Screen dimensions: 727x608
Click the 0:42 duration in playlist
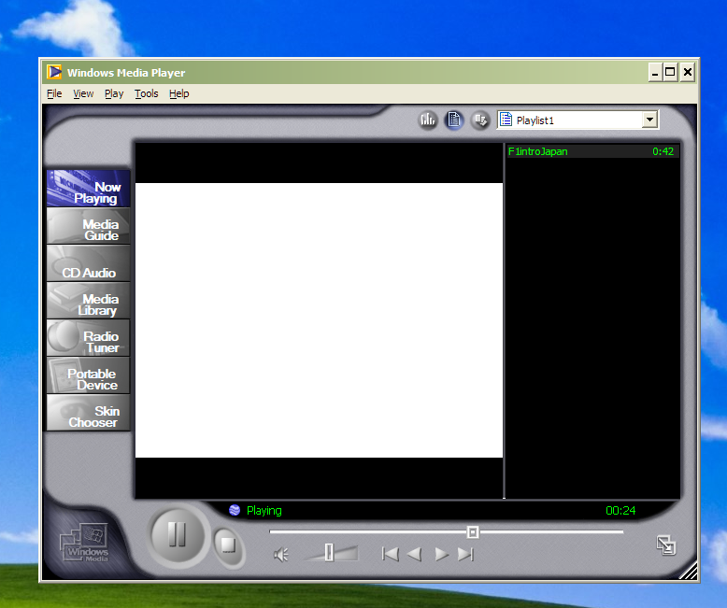(x=663, y=151)
